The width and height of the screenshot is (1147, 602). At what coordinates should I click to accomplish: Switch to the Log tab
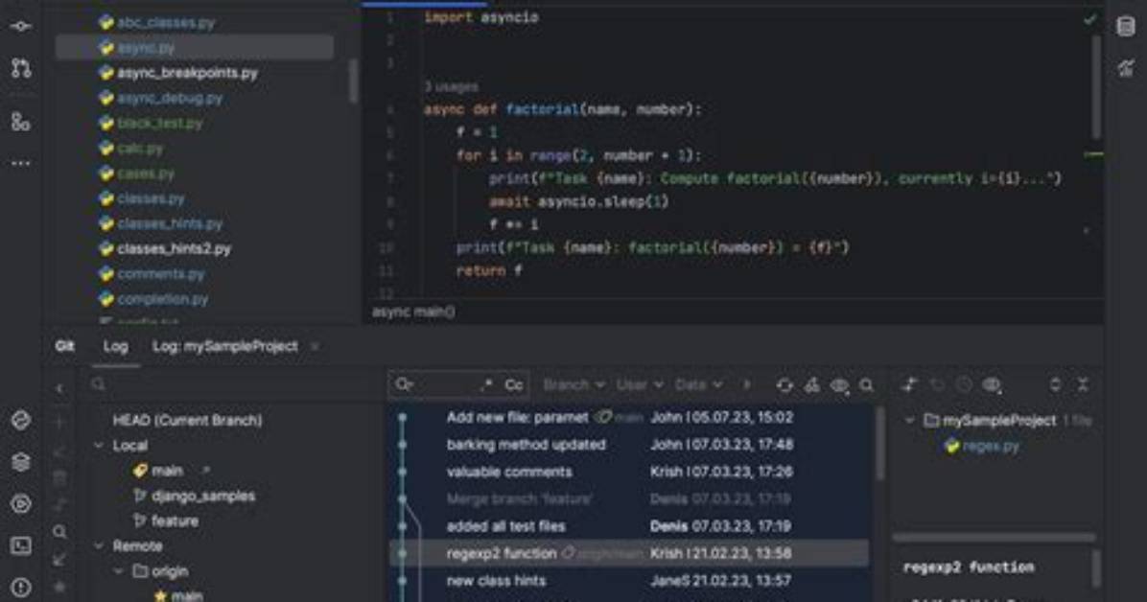(116, 347)
